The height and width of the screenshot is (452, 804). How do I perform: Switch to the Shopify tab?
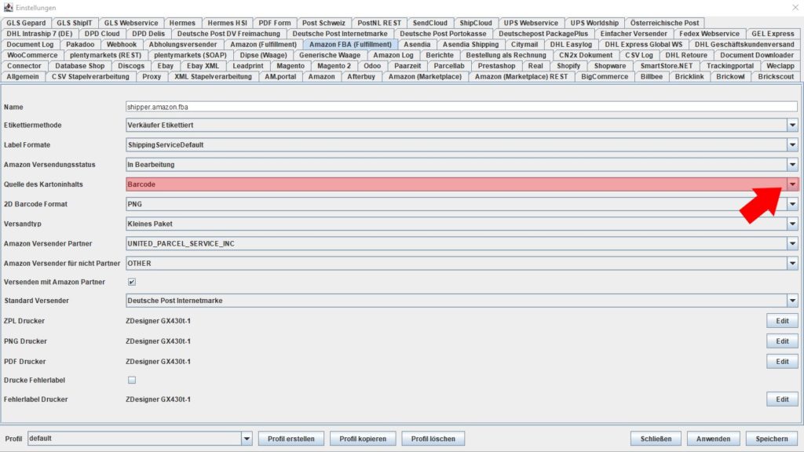[568, 66]
